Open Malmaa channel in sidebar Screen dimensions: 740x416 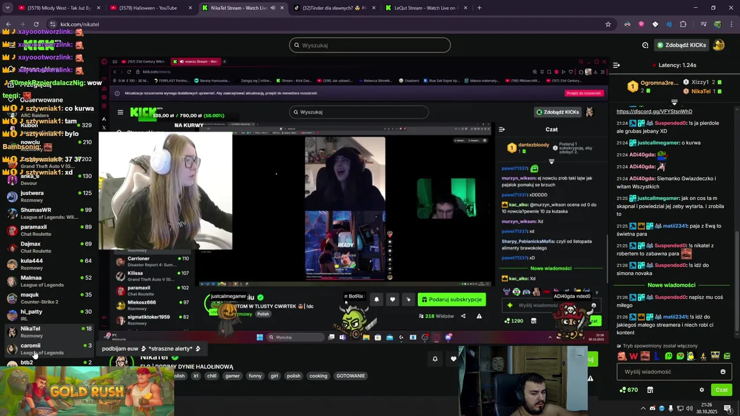(x=49, y=281)
